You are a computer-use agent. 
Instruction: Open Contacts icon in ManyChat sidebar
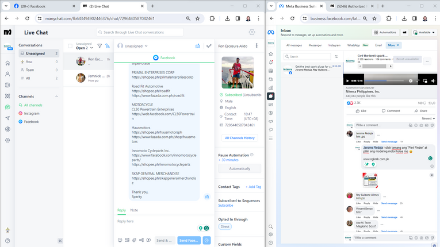(7, 74)
